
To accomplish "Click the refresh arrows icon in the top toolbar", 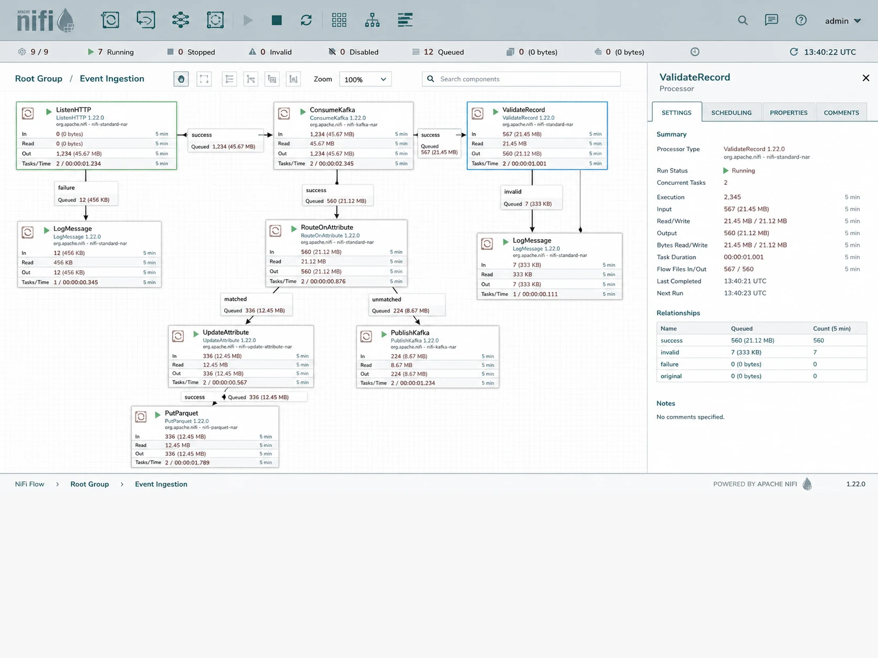I will pos(306,20).
